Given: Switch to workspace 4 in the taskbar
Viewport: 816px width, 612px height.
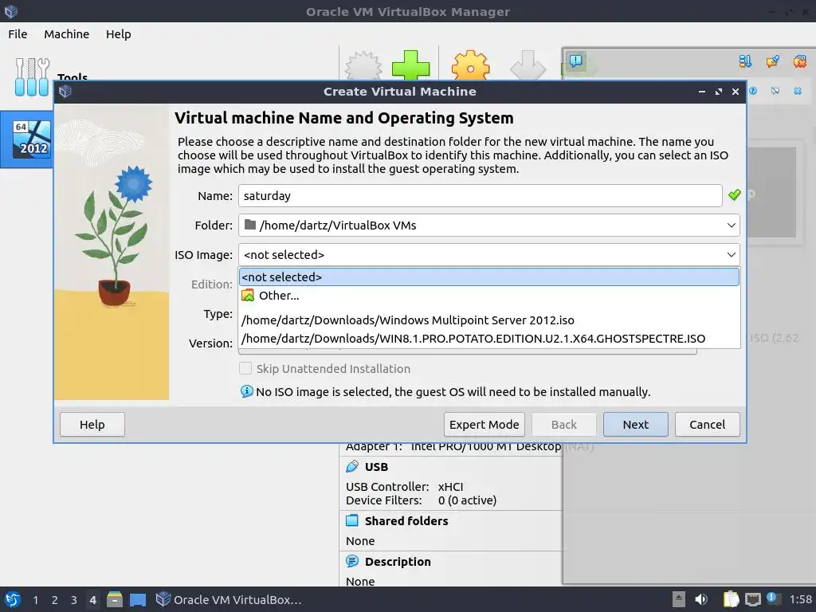Looking at the screenshot, I should [92, 599].
